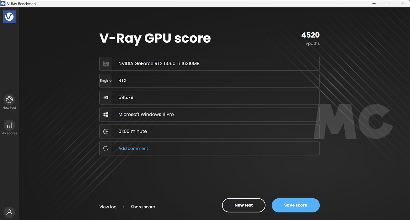Open the user account profile icon
The width and height of the screenshot is (410, 220).
(x=9, y=212)
